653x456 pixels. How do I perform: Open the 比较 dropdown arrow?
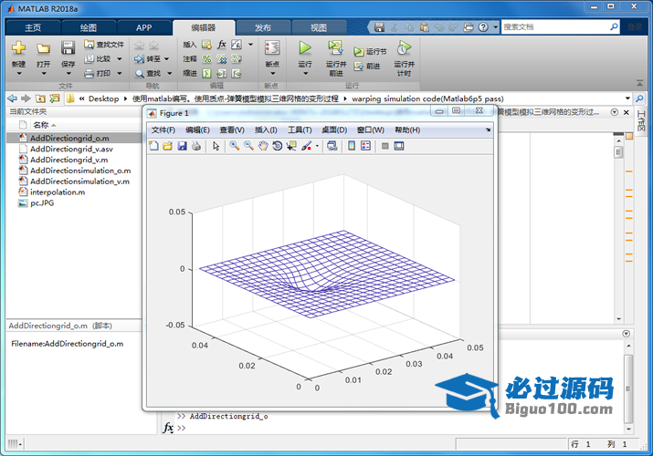120,59
